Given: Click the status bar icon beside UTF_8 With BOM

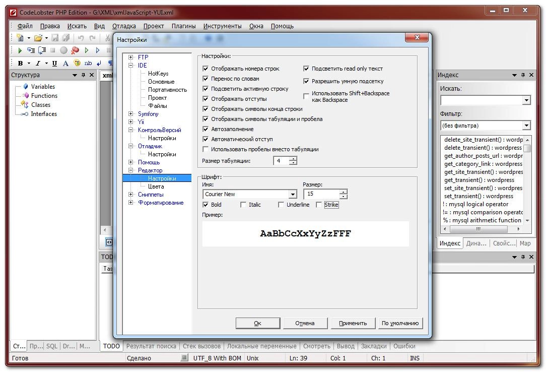Looking at the screenshot, I should pyautogui.click(x=184, y=358).
